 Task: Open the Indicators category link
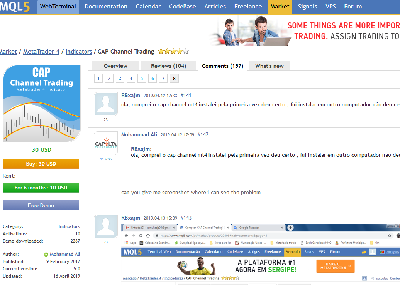pos(69,226)
